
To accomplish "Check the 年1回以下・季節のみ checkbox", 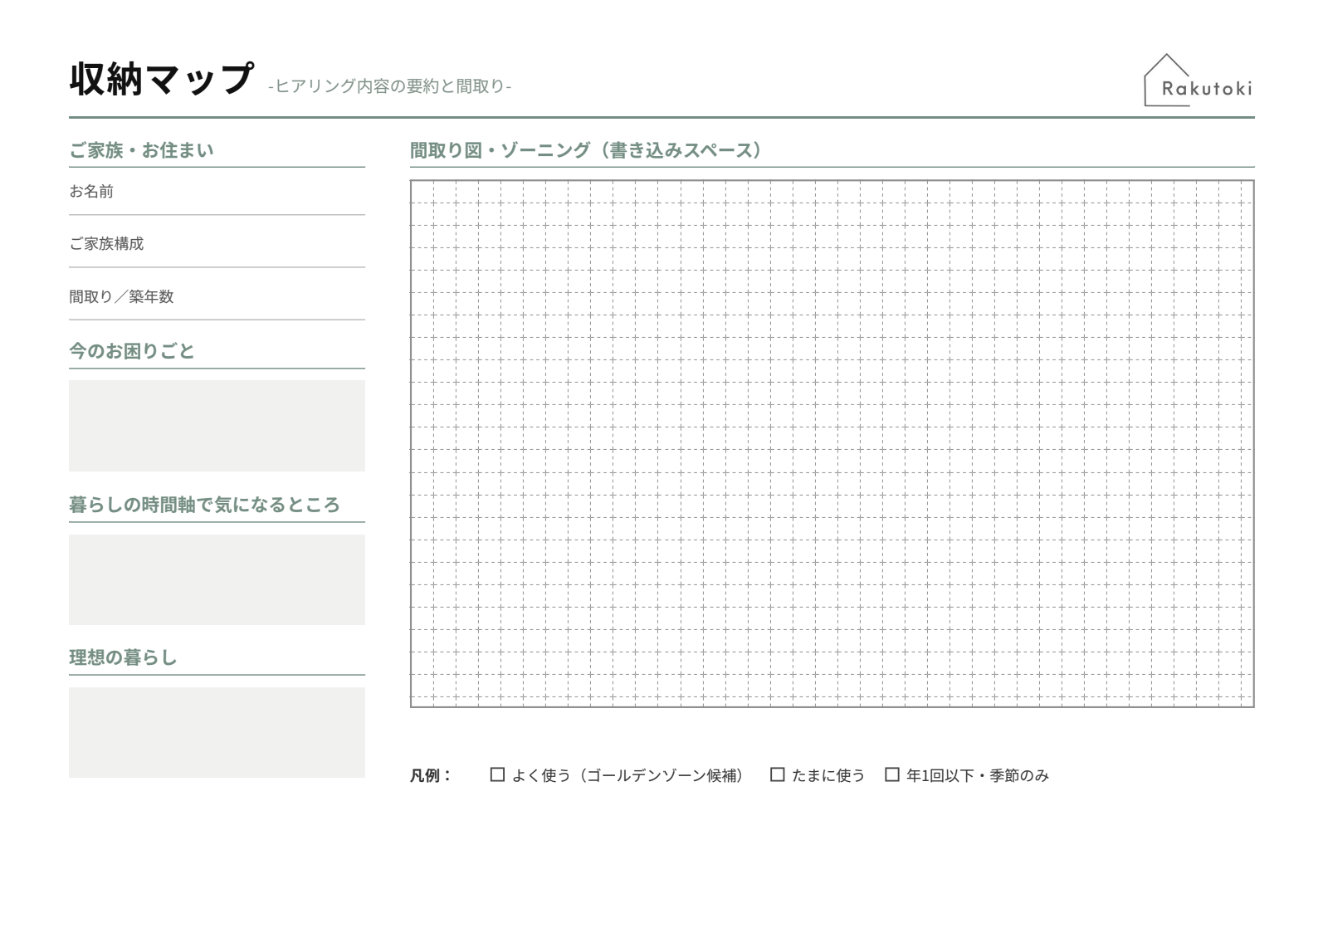I will (891, 774).
